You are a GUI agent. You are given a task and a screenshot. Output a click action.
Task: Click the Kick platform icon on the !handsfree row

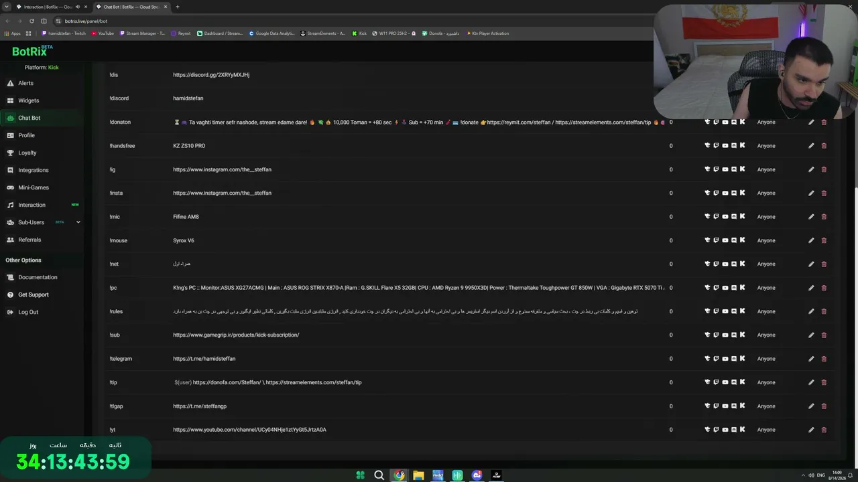tap(743, 145)
